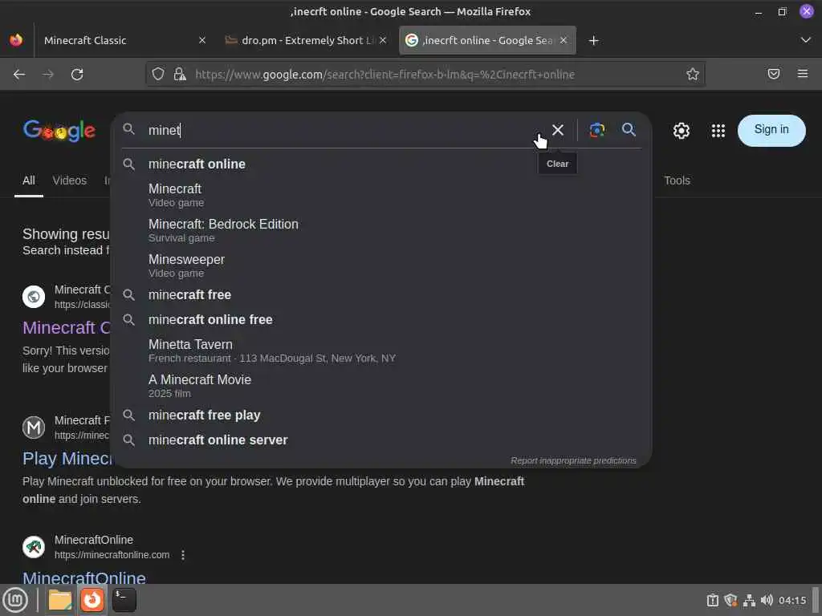Open Files manager from taskbar
This screenshot has height=616, width=822.
coord(59,600)
